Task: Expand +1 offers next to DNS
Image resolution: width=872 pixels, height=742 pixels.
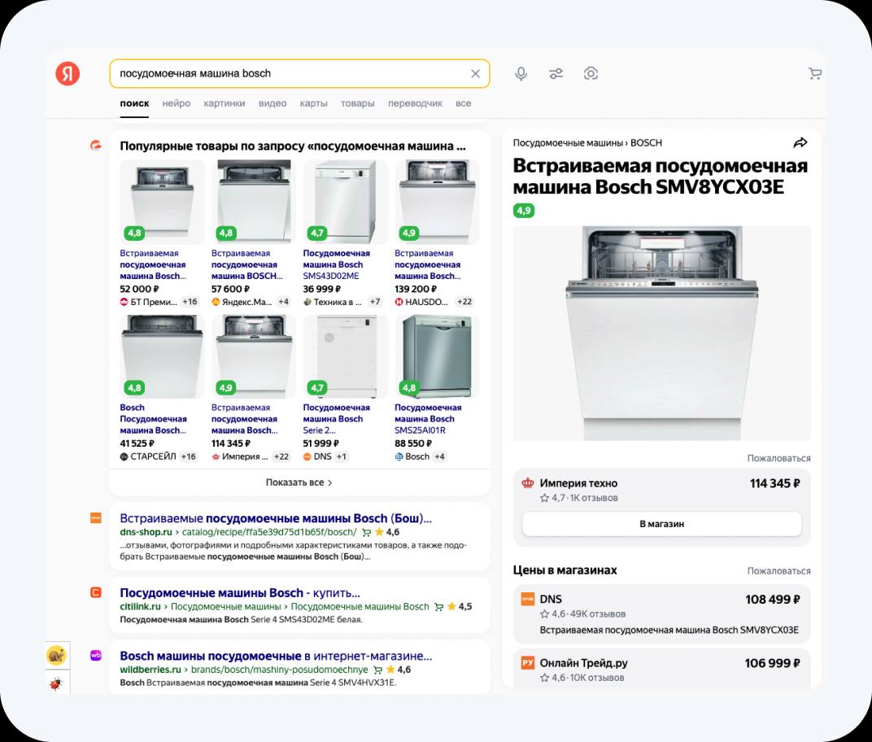Action: pos(342,456)
